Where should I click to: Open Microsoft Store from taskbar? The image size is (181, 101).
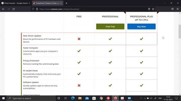[x=94, y=98]
